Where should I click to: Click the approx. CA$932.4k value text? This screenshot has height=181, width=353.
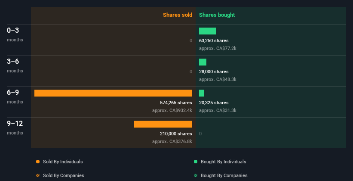[172, 110]
